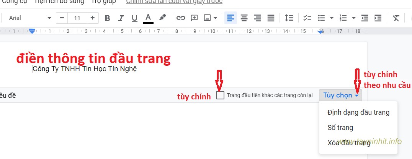Check 'Trang đầu tiên khác các trang còn lại'

(x=220, y=96)
